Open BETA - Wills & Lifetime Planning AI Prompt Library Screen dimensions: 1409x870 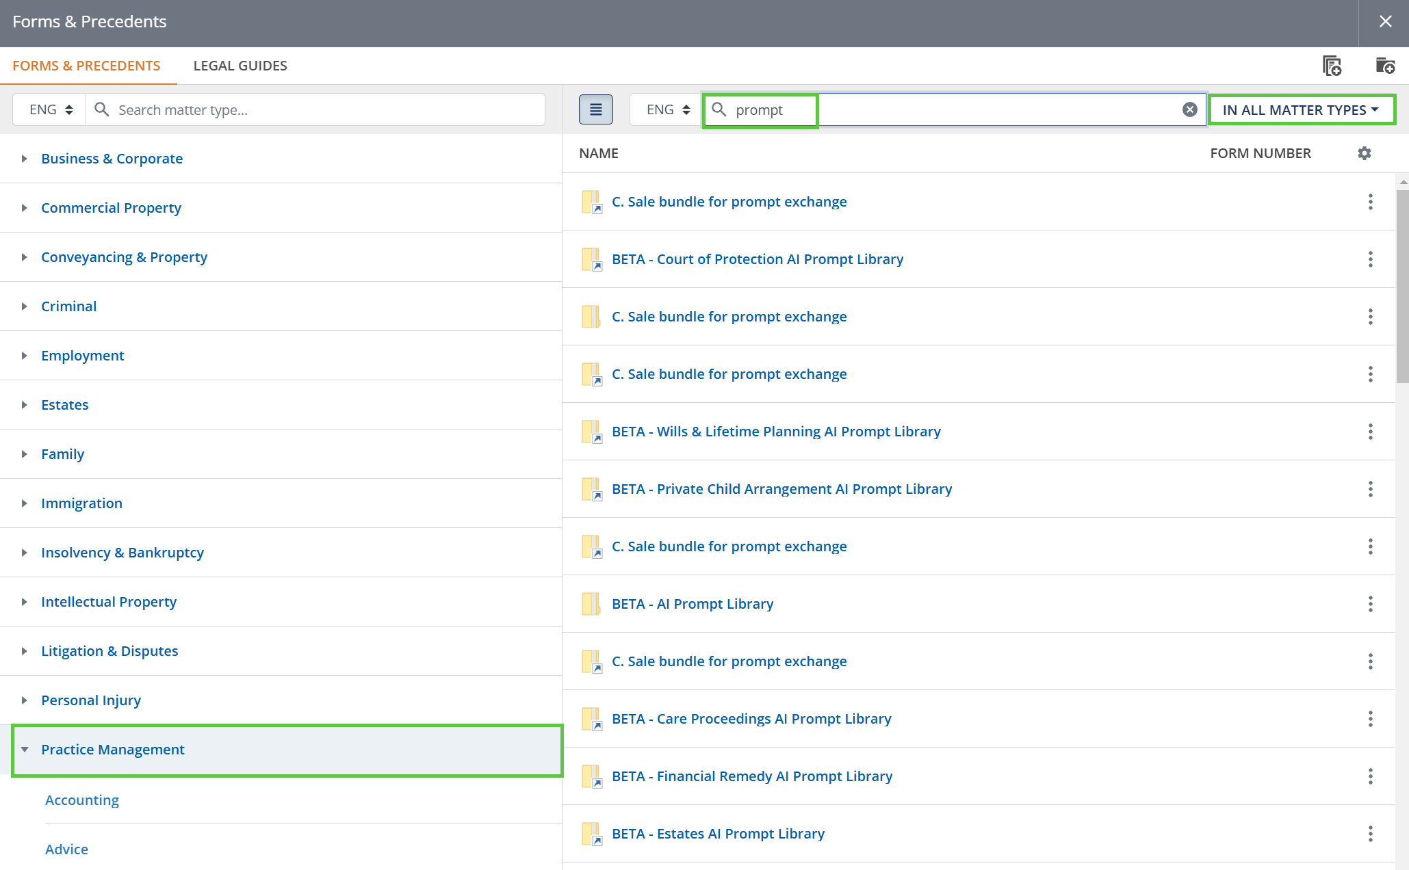[x=776, y=432]
